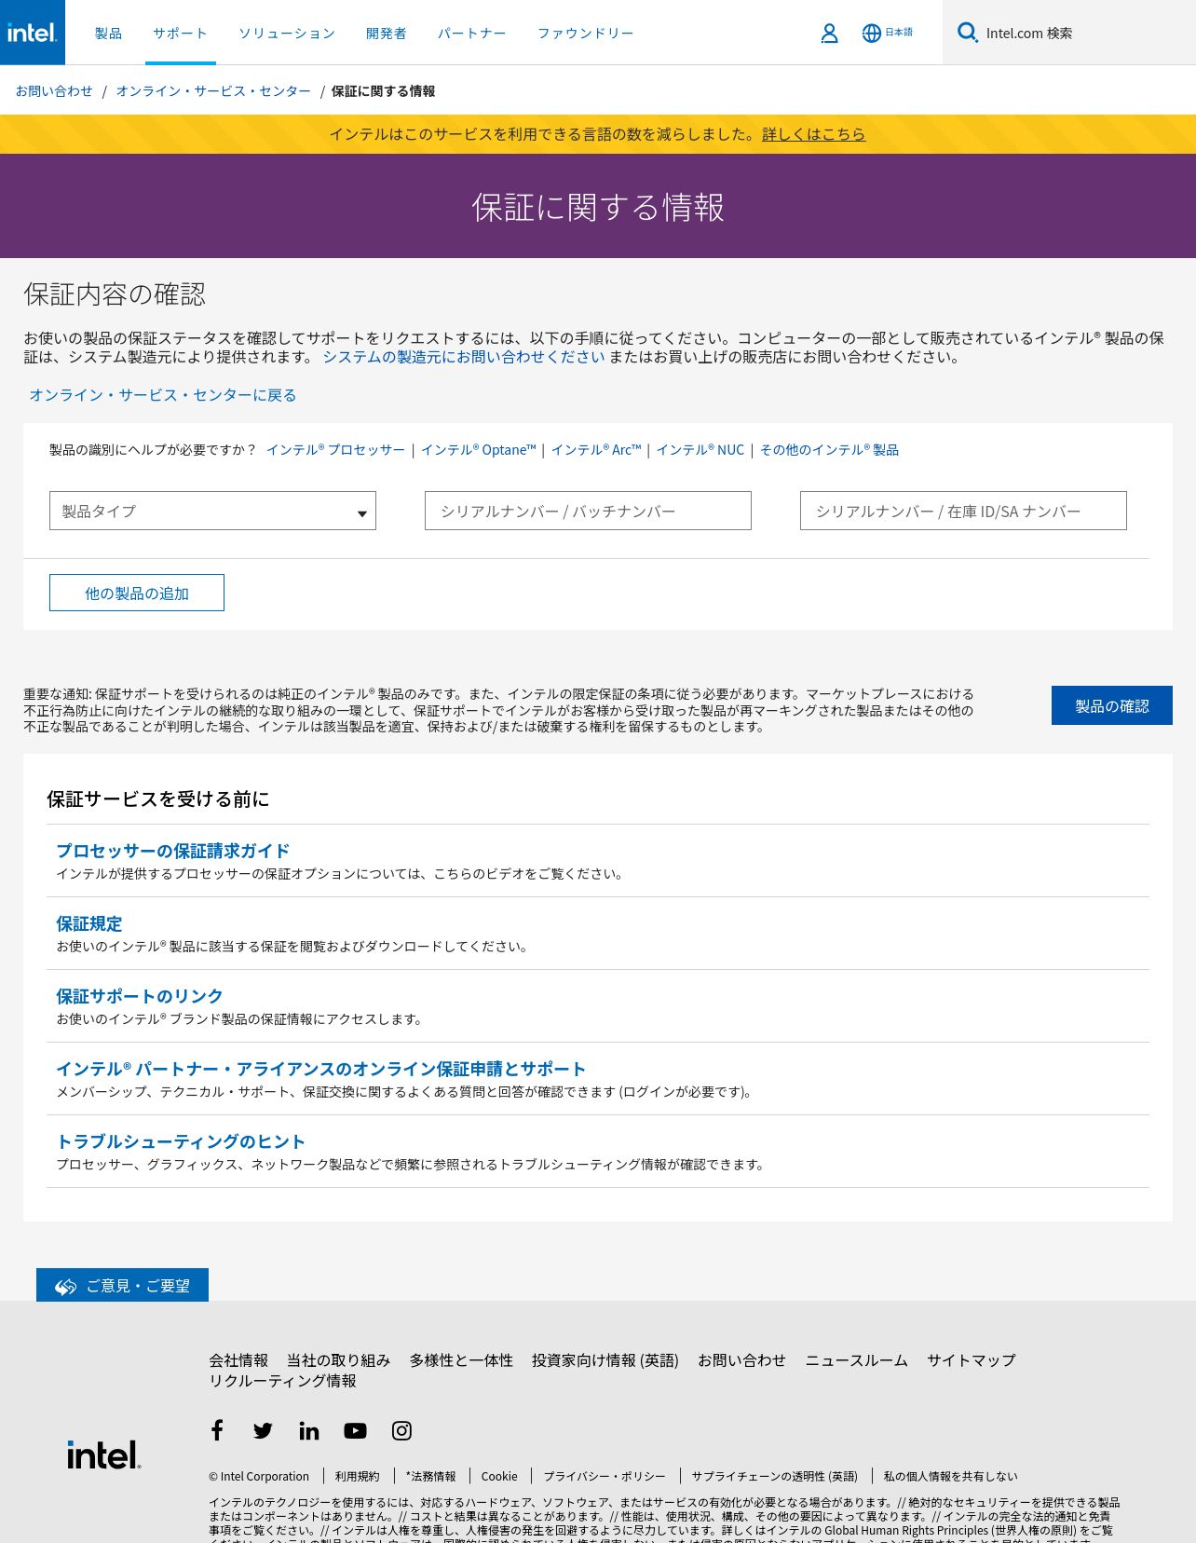The image size is (1196, 1543).
Task: Open the 製品 menu
Action: [x=108, y=33]
